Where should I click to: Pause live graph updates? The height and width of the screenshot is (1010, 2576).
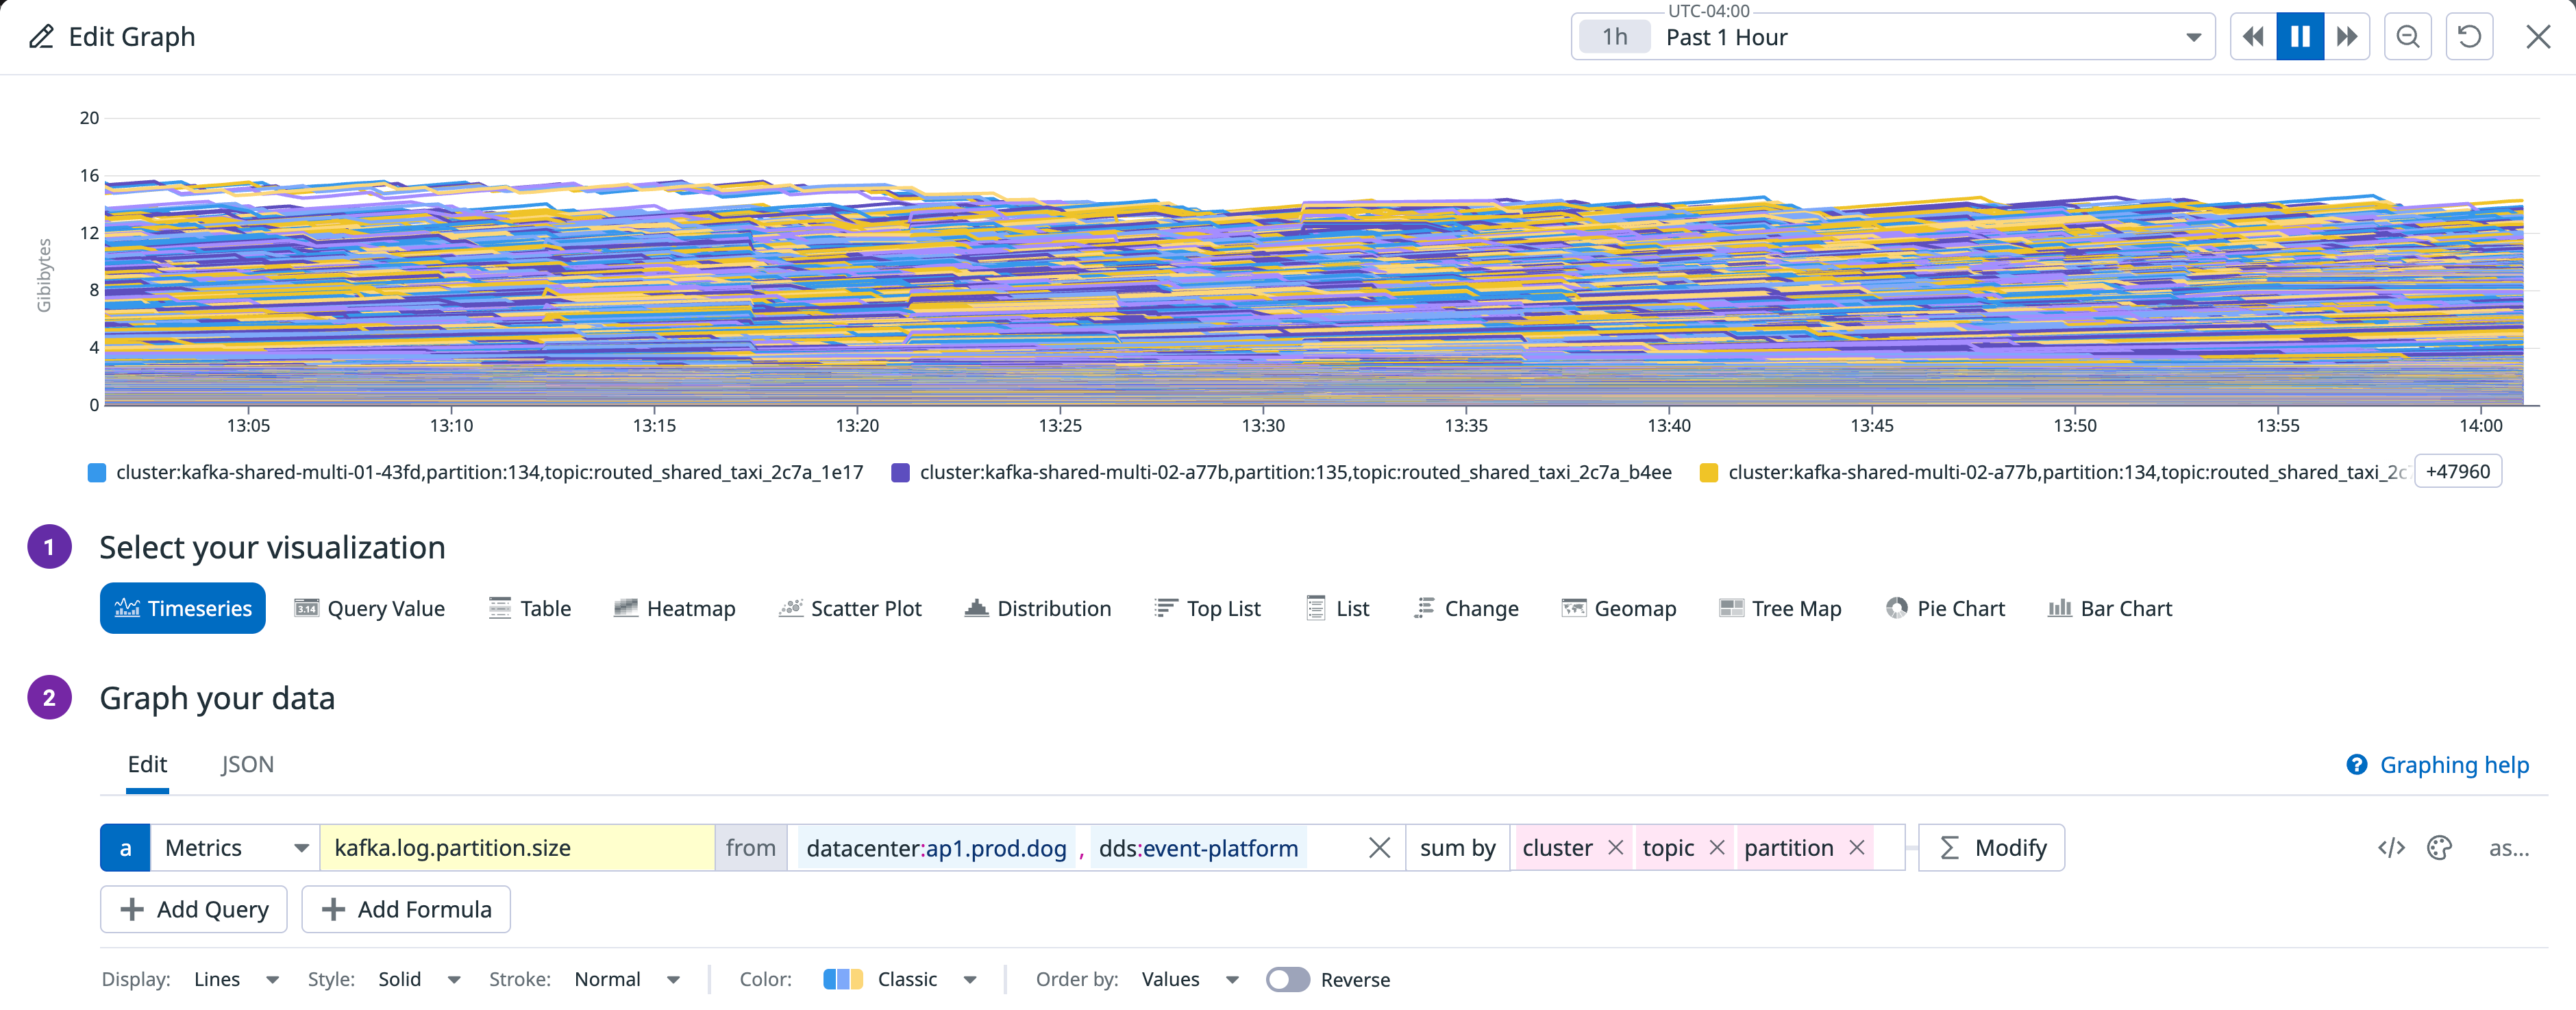pyautogui.click(x=2301, y=36)
